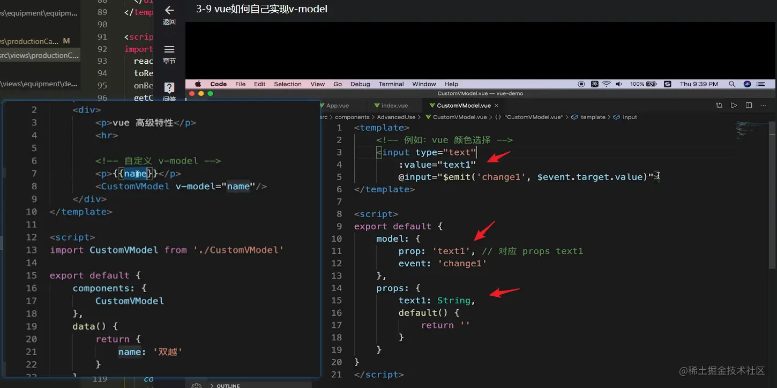Viewport: 777px width, 388px height.
Task: Click the import CustomVModel line in left editor
Action: tap(167, 250)
